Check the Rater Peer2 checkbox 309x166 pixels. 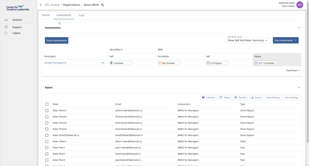tap(47, 154)
